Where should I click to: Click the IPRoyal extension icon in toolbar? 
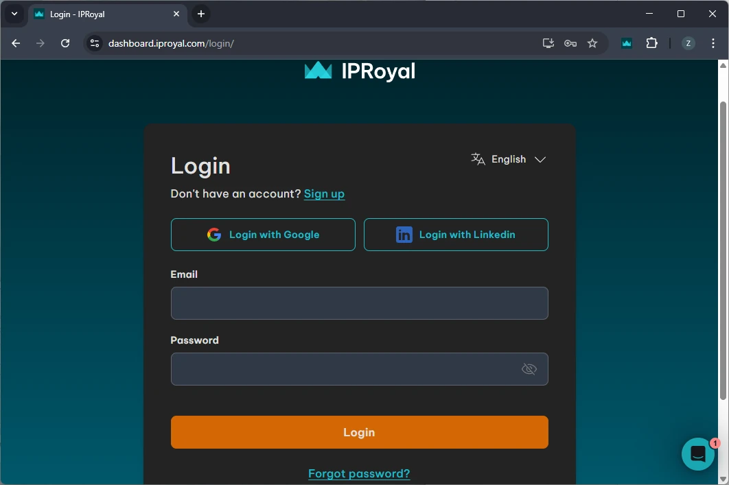tap(626, 43)
